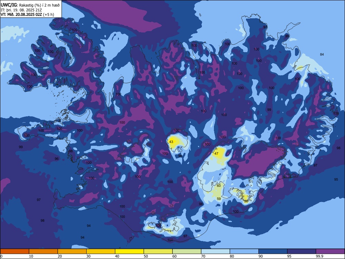This screenshot has width=345, height=259.
Task: Click the medium blue 90–95 legend swatch
Action: (273, 251)
